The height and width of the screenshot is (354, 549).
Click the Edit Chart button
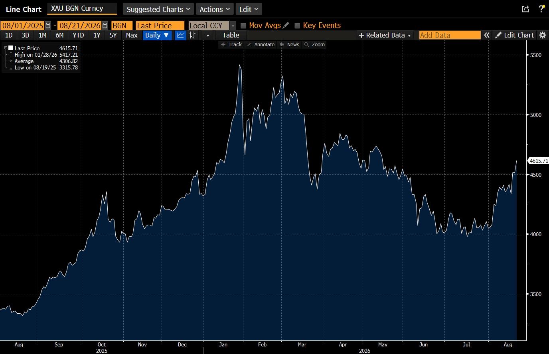pyautogui.click(x=514, y=35)
